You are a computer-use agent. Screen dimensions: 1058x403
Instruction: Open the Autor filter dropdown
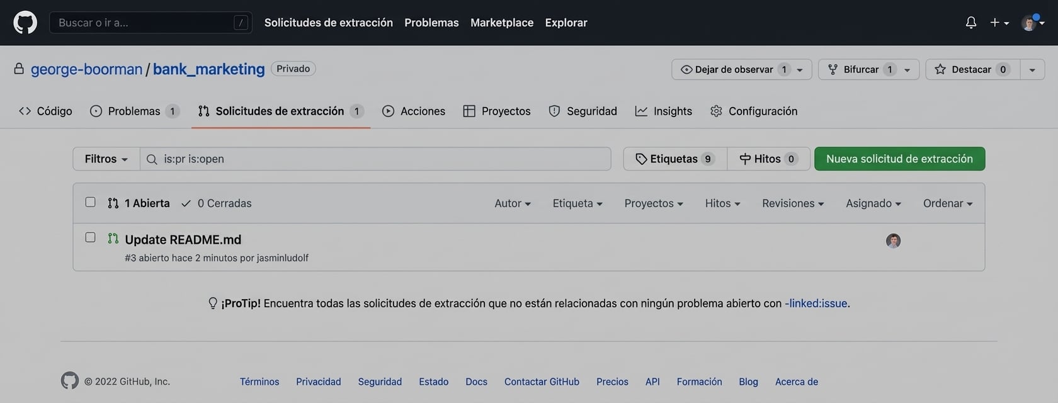[x=513, y=203]
